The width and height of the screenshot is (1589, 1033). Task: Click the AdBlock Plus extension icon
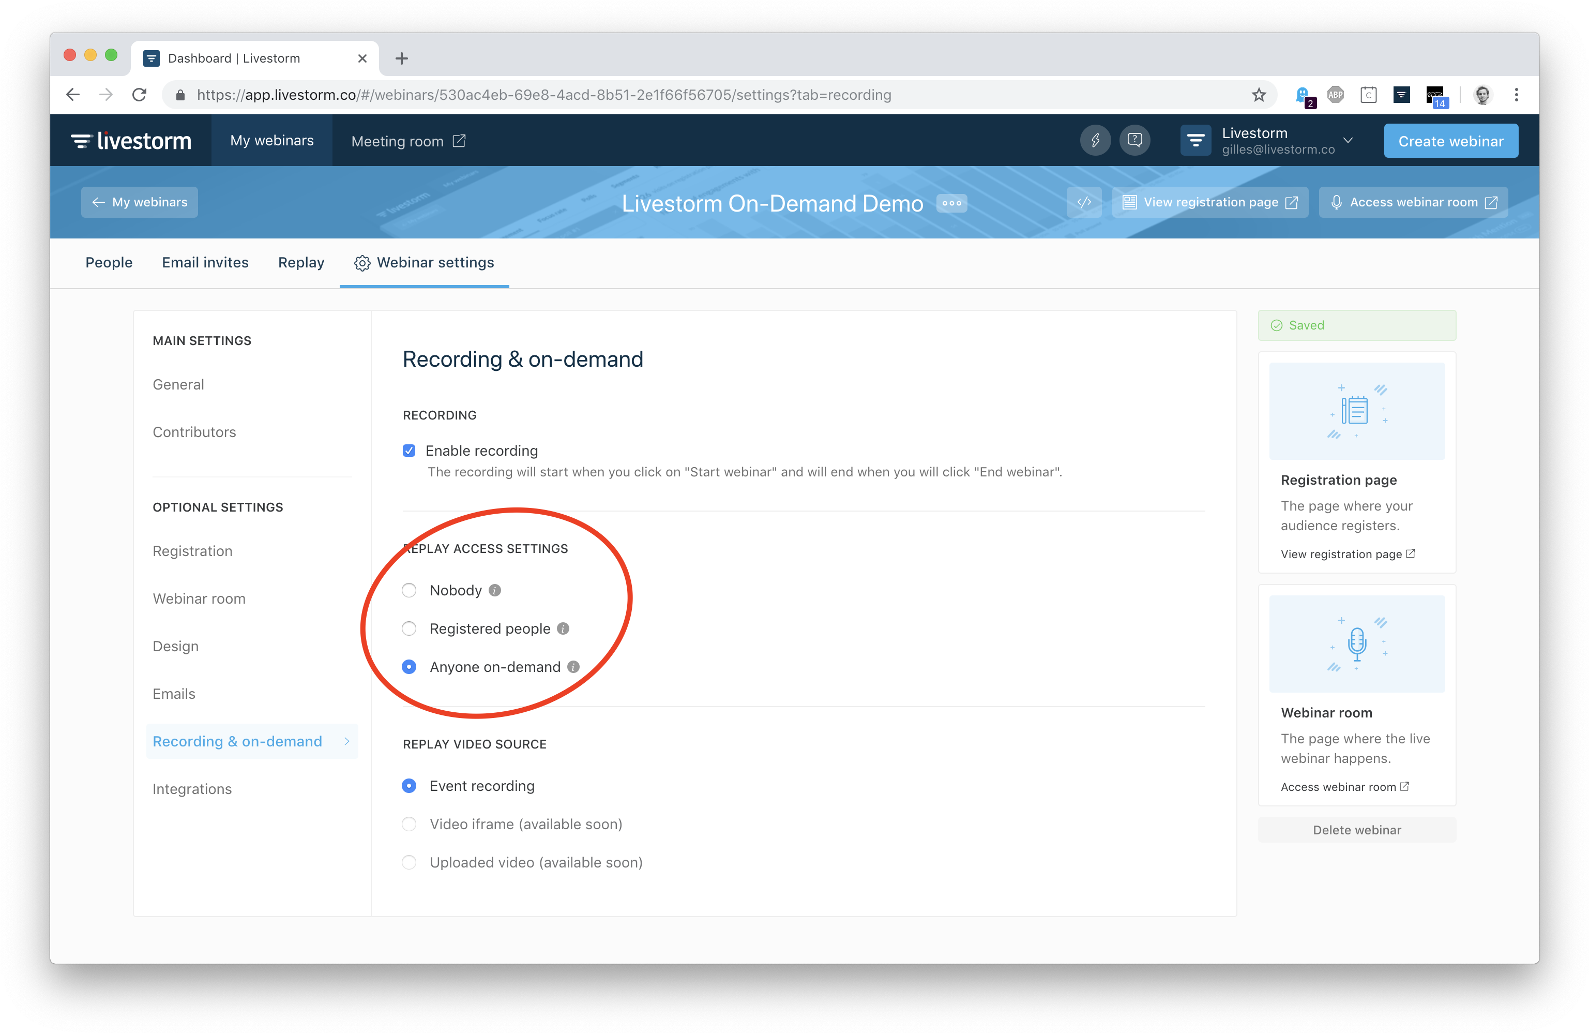click(1335, 95)
